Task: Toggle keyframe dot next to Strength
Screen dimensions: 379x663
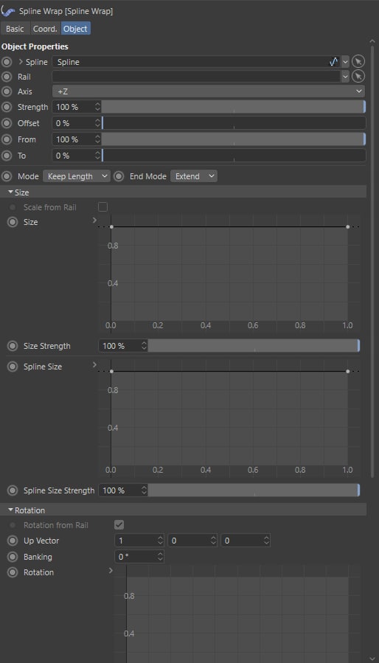Action: point(7,107)
